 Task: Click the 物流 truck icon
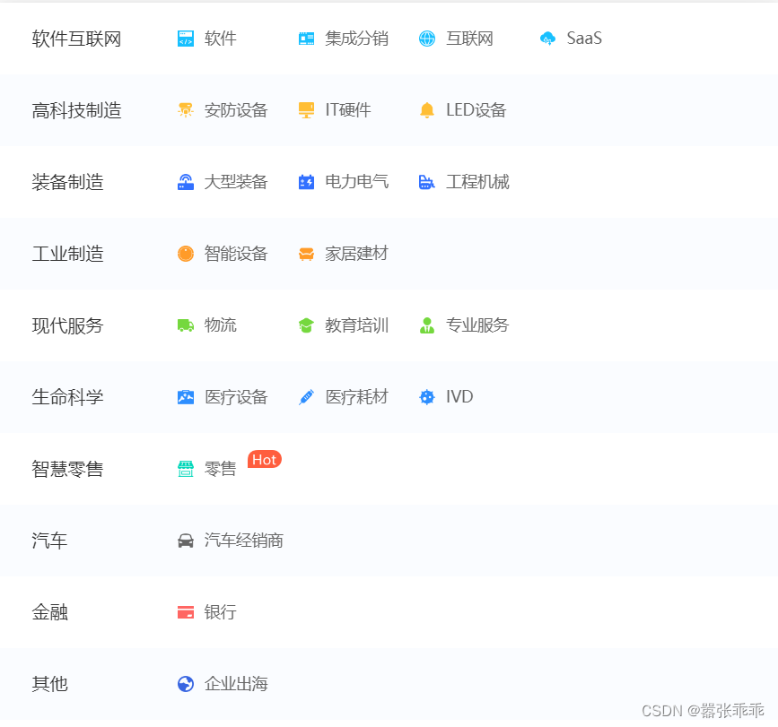(x=186, y=325)
